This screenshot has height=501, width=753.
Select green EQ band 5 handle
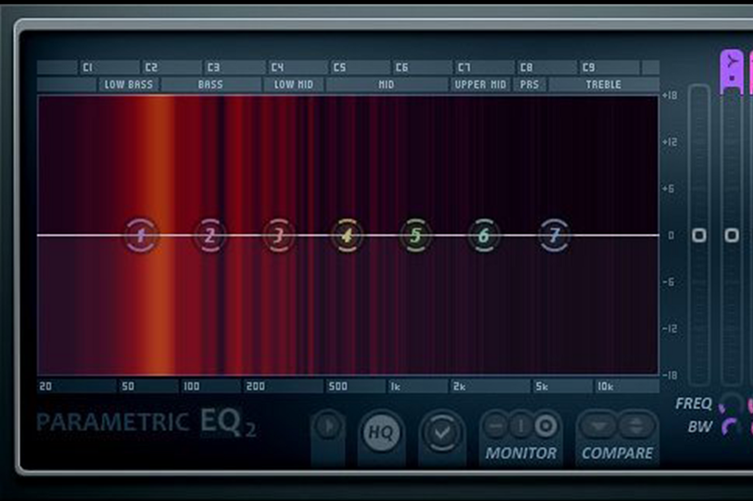tap(416, 235)
